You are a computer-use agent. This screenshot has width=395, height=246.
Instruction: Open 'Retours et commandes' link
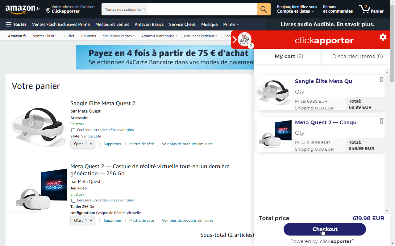pyautogui.click(x=338, y=9)
